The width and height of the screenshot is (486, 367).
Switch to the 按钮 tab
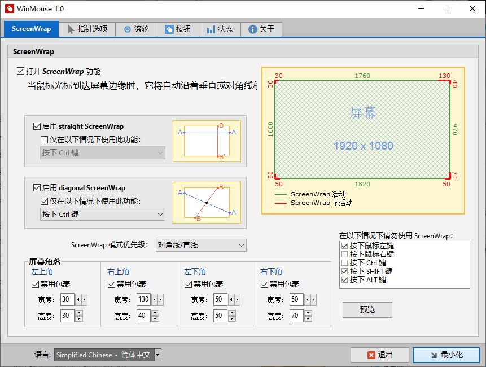tap(178, 29)
